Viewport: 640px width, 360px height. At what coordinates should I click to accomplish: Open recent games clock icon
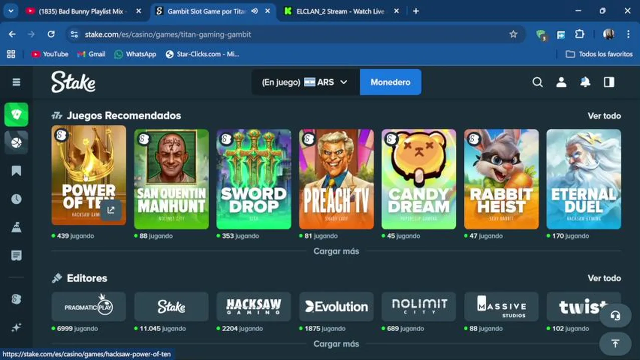click(x=17, y=199)
